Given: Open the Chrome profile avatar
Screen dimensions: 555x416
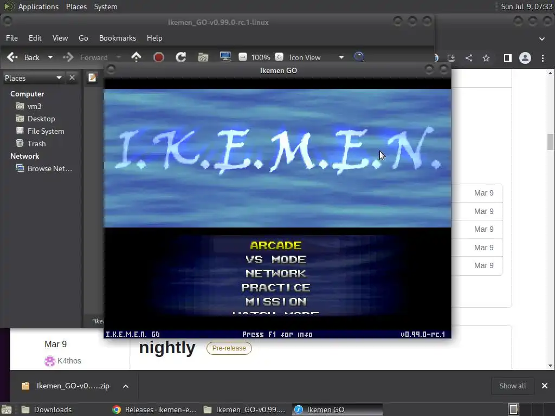Looking at the screenshot, I should pyautogui.click(x=525, y=57).
